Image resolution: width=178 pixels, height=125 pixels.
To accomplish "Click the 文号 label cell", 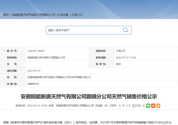I will tap(13, 64).
